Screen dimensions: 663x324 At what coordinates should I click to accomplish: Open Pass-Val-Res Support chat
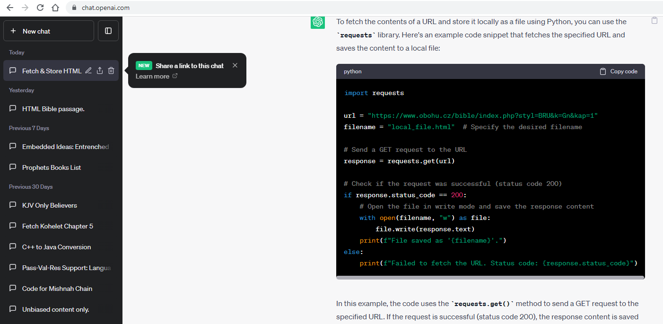pos(61,268)
